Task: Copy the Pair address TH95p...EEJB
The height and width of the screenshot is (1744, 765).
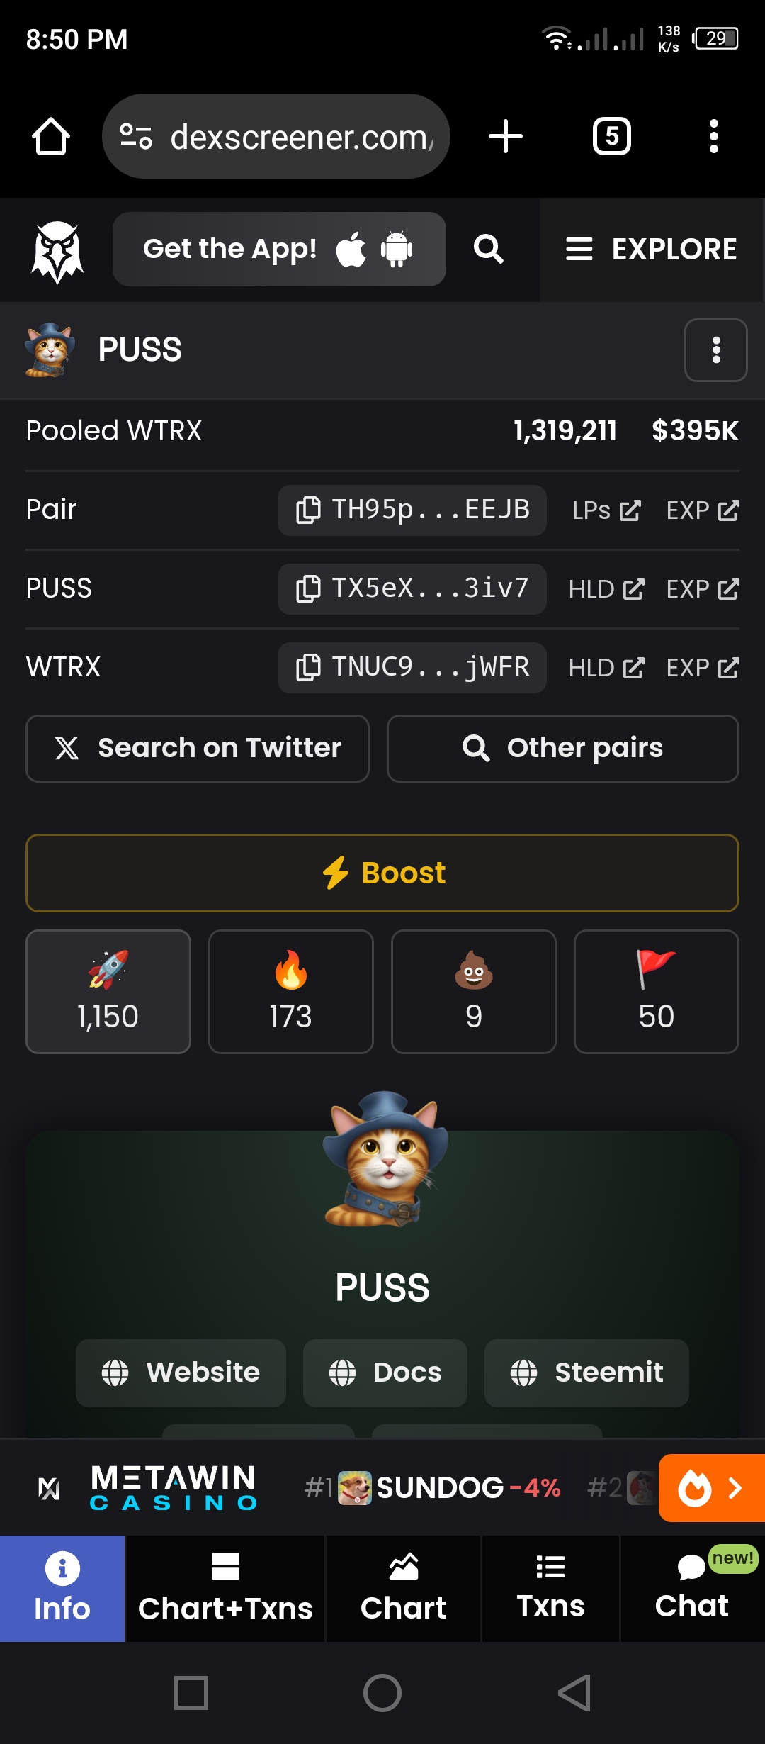Action: click(412, 510)
